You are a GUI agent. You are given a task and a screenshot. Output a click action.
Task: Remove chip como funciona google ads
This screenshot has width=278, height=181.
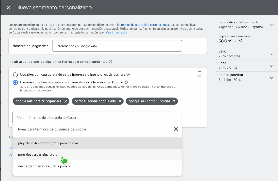120,101
